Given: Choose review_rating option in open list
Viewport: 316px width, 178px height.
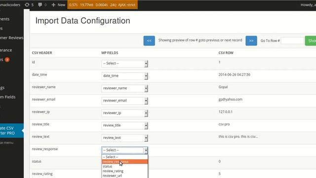Looking at the screenshot, I should (125, 171).
